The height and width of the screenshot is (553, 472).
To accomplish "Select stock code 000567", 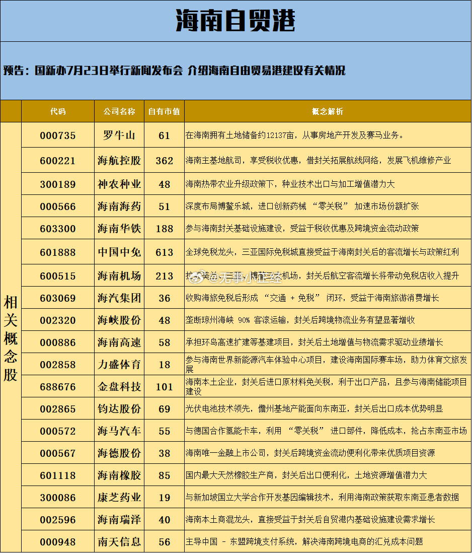I will [58, 454].
